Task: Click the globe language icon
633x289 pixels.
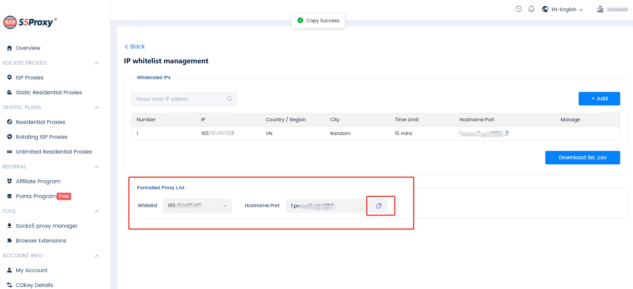Action: (545, 9)
